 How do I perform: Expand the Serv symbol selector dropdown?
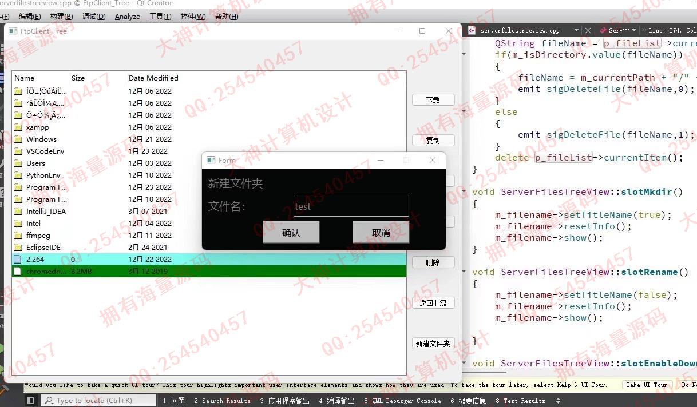click(634, 30)
